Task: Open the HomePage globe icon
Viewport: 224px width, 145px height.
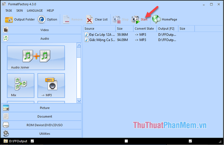Action: 156,19
